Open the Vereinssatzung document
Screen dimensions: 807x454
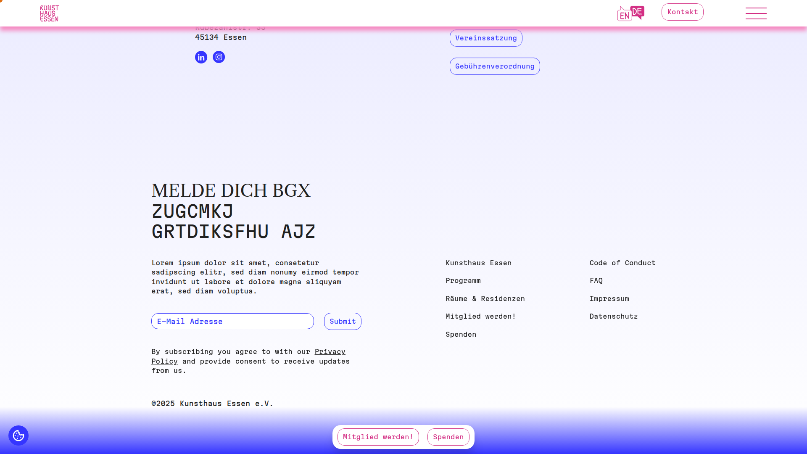pos(486,38)
